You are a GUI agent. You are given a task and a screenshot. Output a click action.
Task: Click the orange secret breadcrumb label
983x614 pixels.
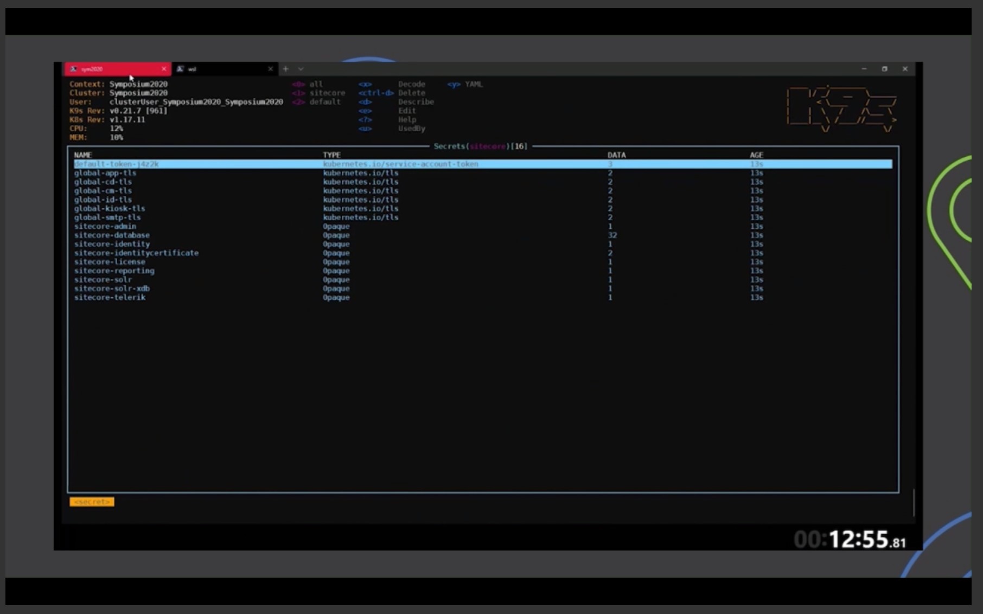[x=92, y=502]
